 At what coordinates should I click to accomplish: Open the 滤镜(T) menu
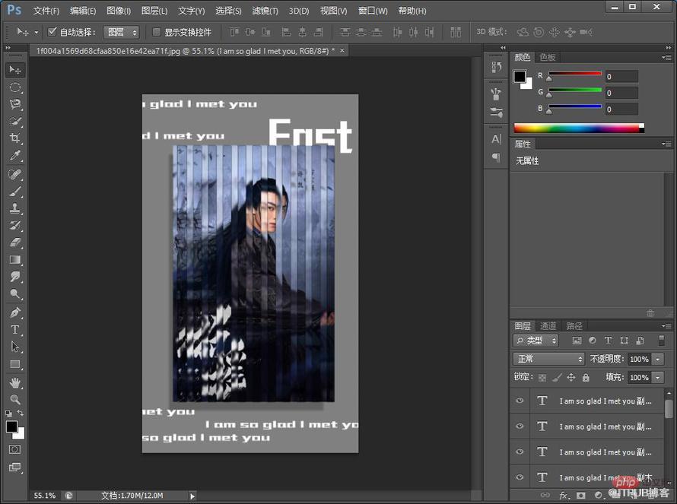tap(265, 11)
